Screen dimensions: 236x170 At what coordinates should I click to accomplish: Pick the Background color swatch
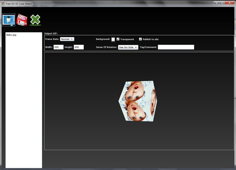pyautogui.click(x=113, y=39)
